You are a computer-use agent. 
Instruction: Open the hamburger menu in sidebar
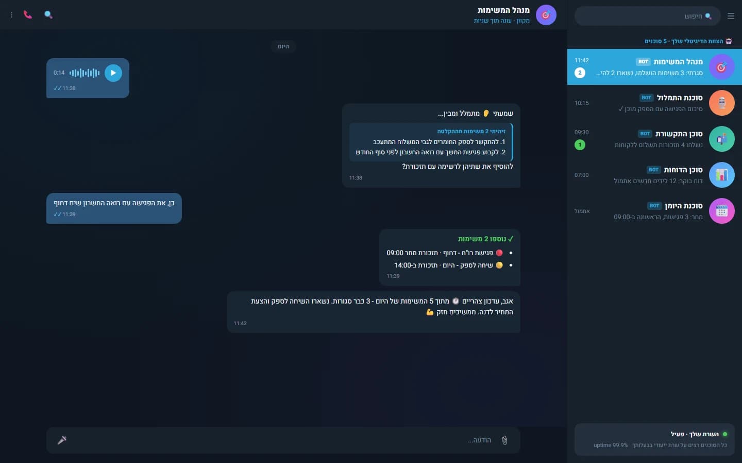coord(731,16)
